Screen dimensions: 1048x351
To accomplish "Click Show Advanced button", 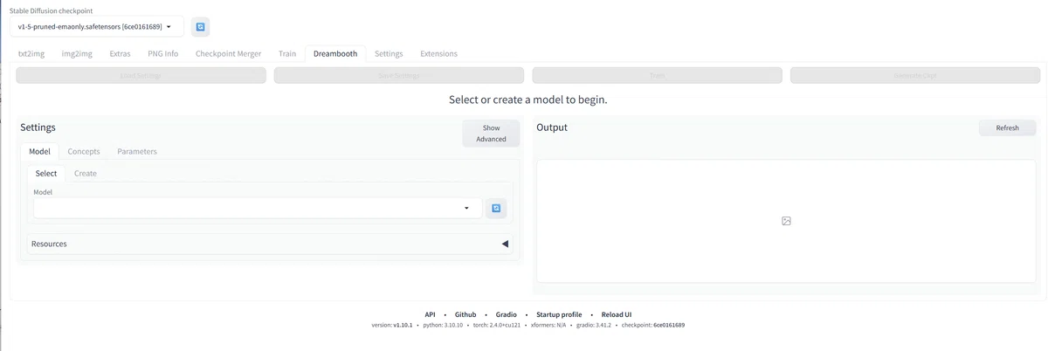I will pyautogui.click(x=491, y=133).
